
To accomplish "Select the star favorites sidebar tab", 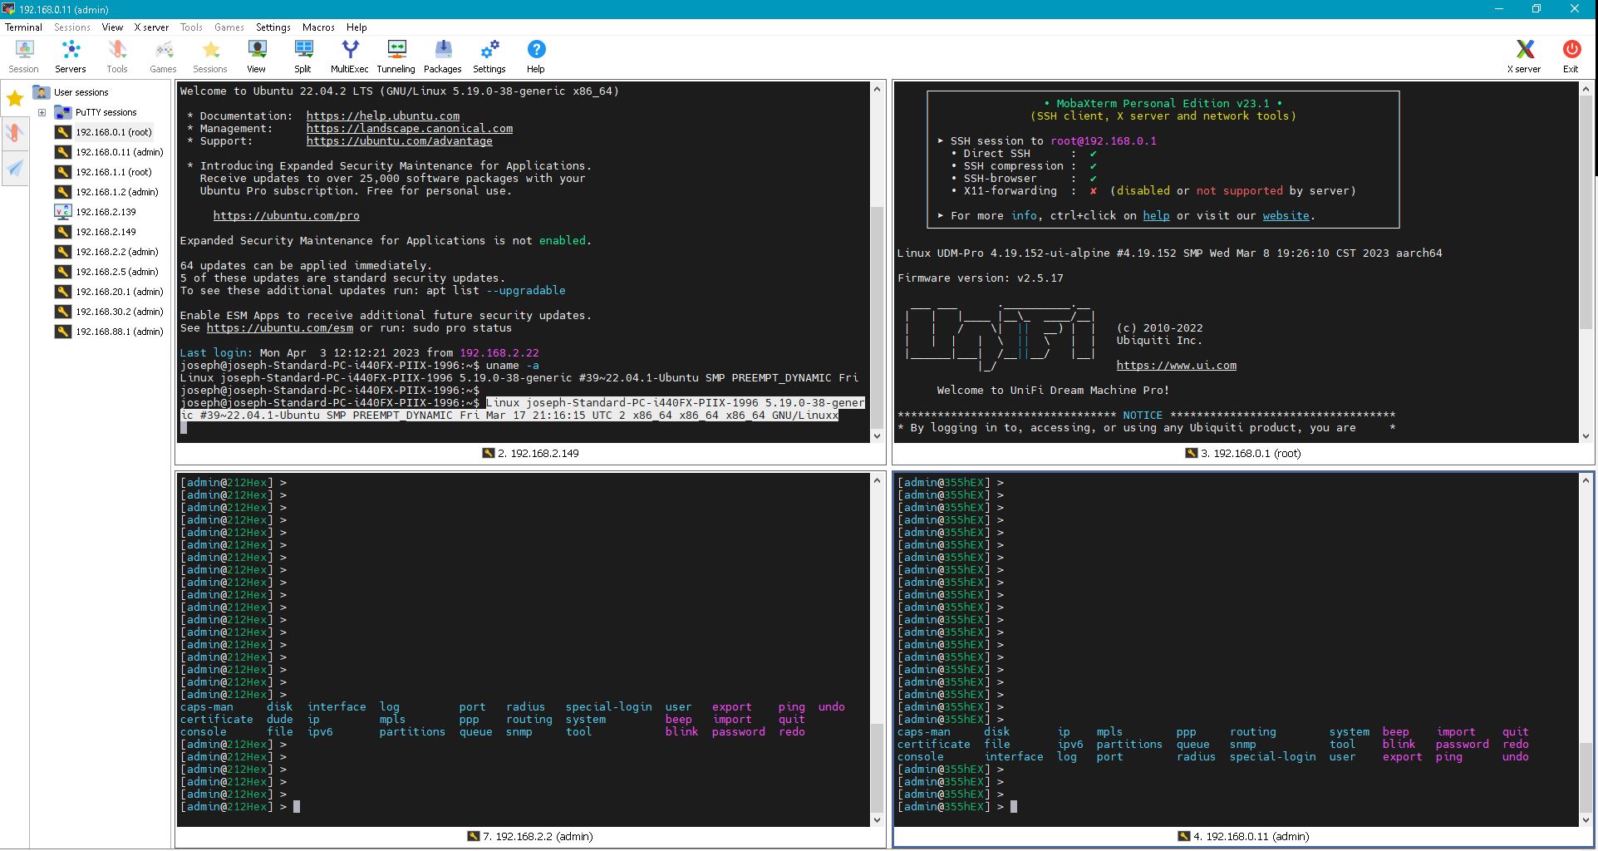I will pyautogui.click(x=15, y=100).
